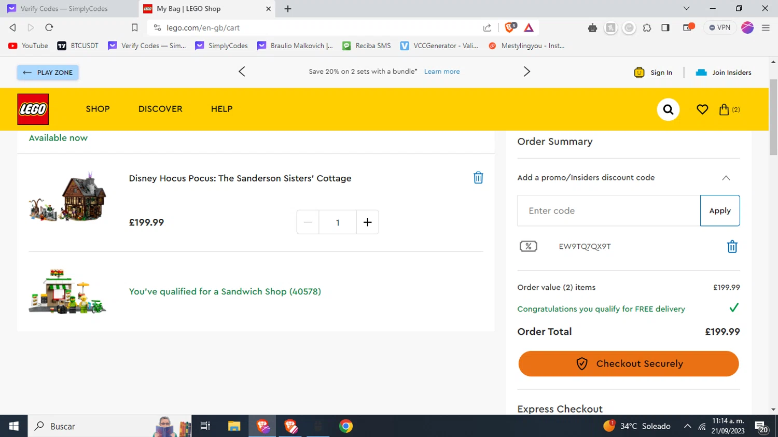Collapse the promo code section

(726, 178)
